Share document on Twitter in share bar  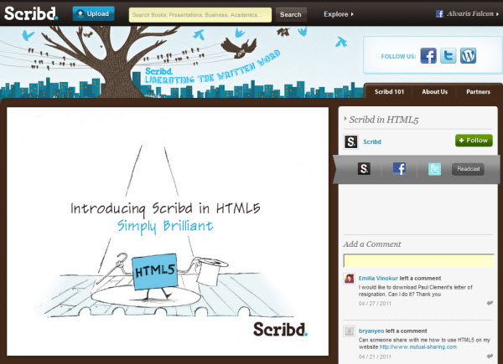[x=434, y=169]
